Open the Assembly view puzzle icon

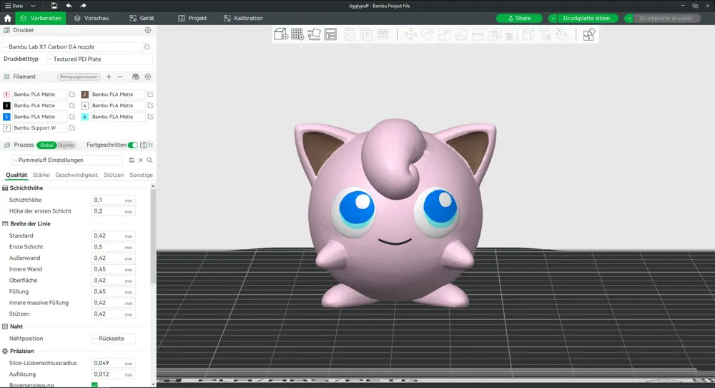(589, 34)
